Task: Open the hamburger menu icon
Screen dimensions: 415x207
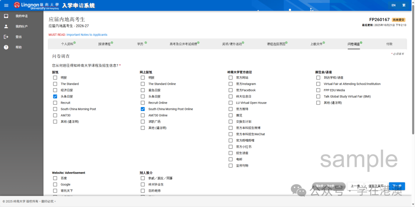Action: coord(6,5)
